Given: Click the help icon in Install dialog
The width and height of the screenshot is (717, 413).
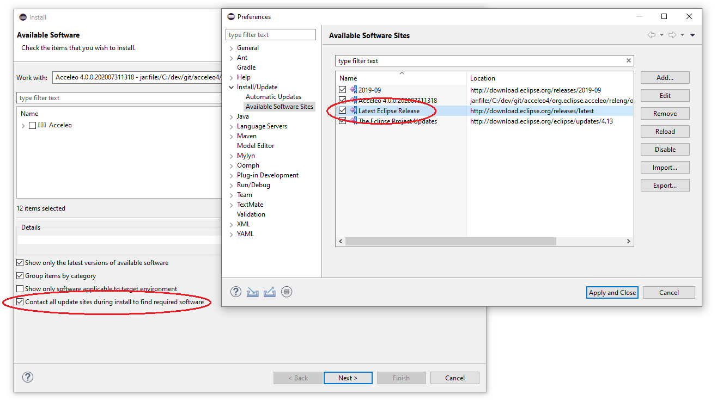Looking at the screenshot, I should 28,377.
